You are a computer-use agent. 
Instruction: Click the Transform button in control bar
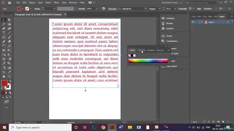208,9
